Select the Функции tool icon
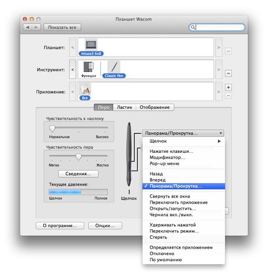This screenshot has height=280, width=268. [89, 68]
